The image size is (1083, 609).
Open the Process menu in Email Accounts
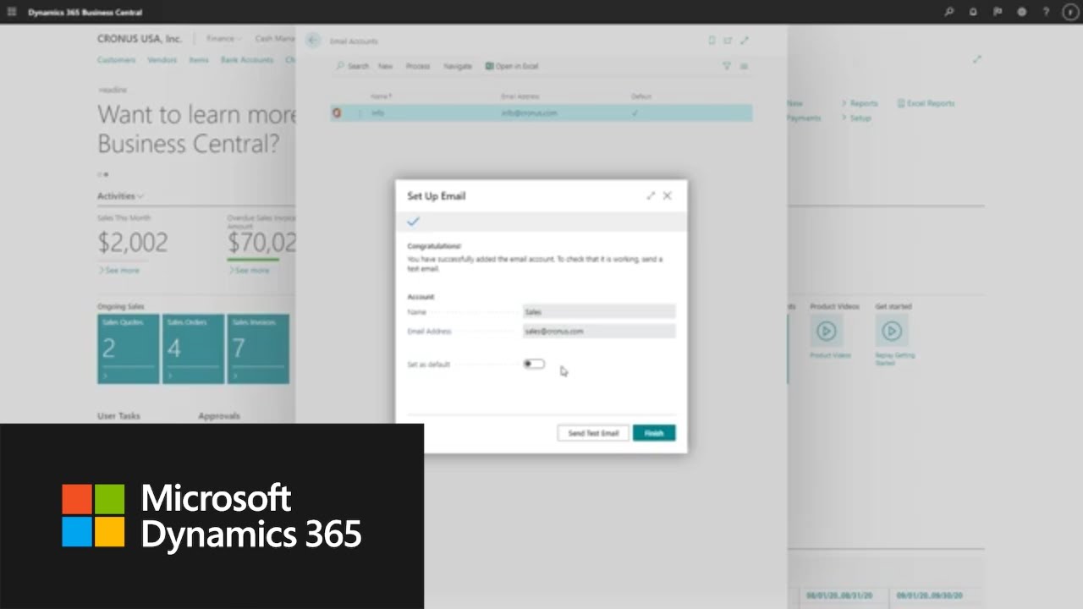point(417,66)
